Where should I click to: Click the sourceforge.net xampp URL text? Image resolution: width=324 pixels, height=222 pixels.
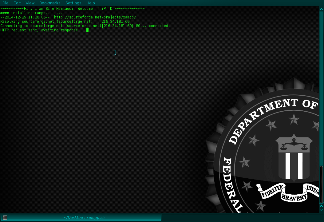tap(95, 17)
